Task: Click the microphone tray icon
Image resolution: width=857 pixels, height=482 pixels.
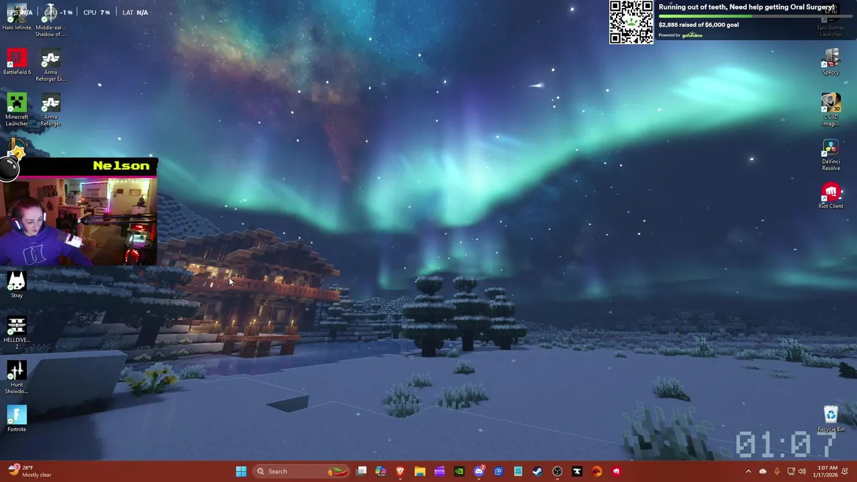Action: pyautogui.click(x=777, y=471)
